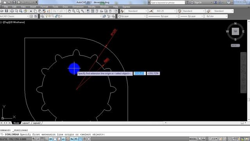
Task: Click the Cut scissors icon
Action: (31, 11)
